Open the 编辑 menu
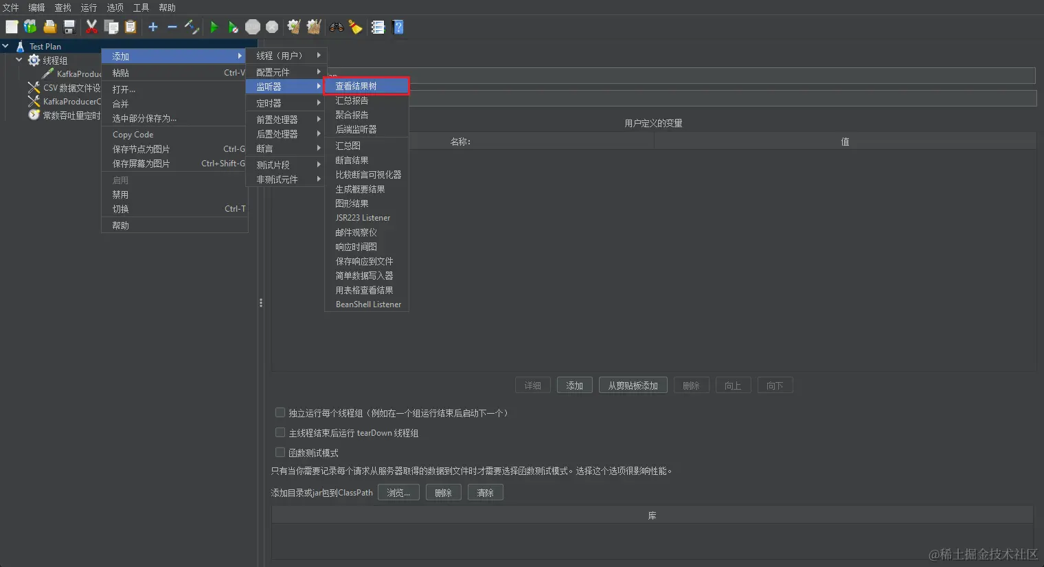 point(36,8)
